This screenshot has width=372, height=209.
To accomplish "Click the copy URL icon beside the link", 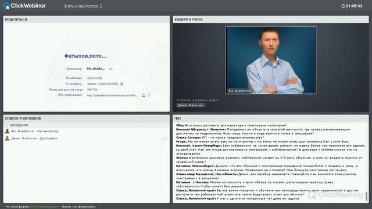I will 144,95.
